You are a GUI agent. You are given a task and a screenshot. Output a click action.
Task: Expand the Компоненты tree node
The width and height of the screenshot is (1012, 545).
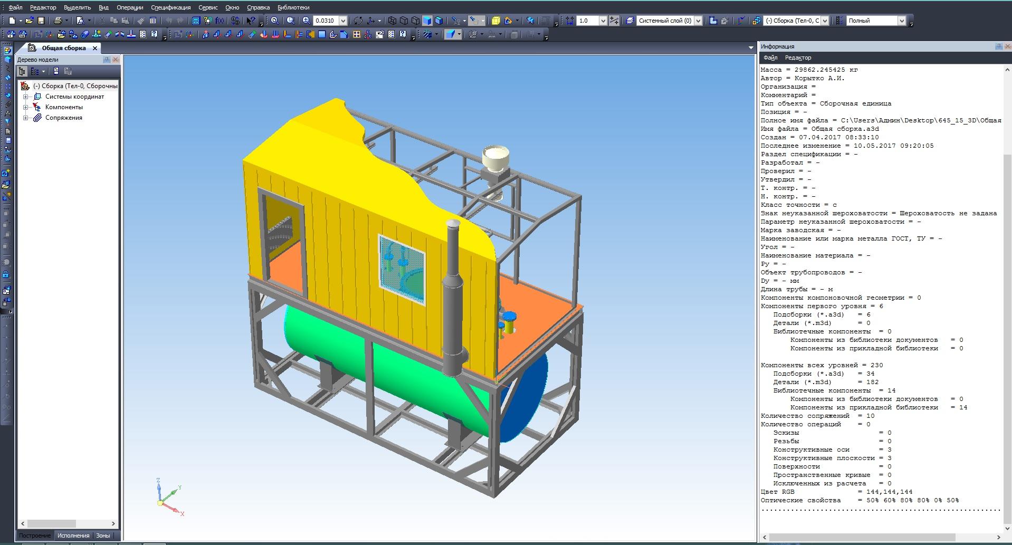(x=25, y=107)
